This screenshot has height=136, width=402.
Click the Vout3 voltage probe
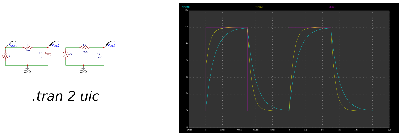click(x=110, y=44)
